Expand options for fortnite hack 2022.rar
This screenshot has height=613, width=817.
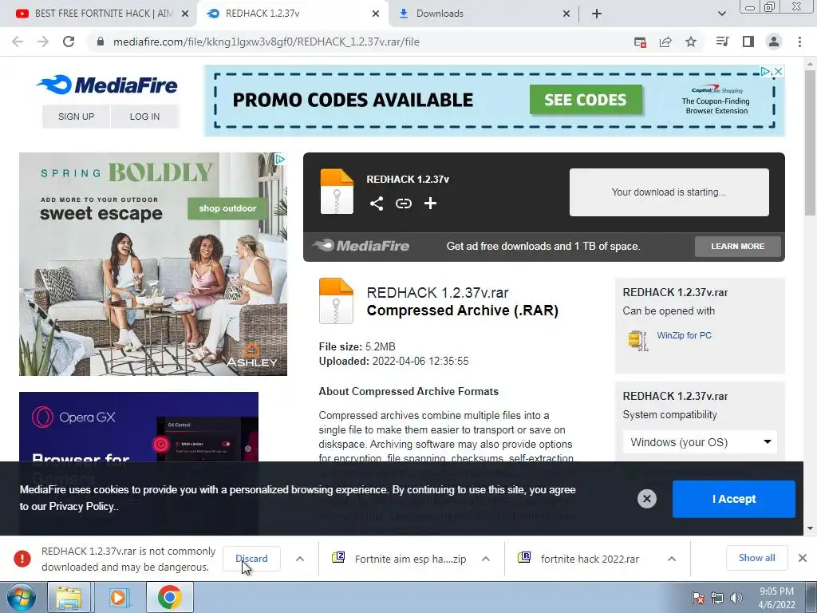(x=672, y=558)
